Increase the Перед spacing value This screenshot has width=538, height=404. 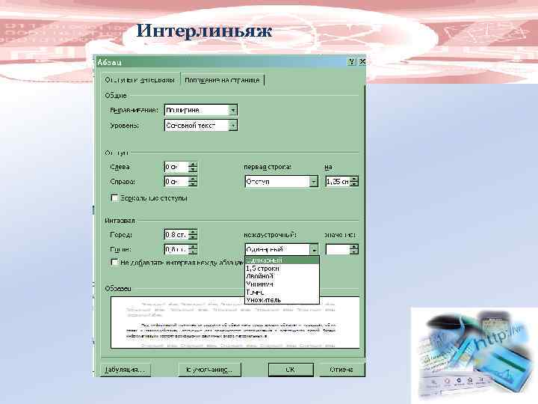point(193,232)
